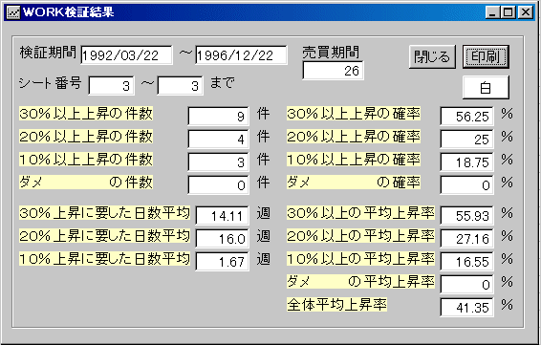Click 20%上昇 days average field 16.0
The width and height of the screenshot is (541, 345).
(222, 238)
